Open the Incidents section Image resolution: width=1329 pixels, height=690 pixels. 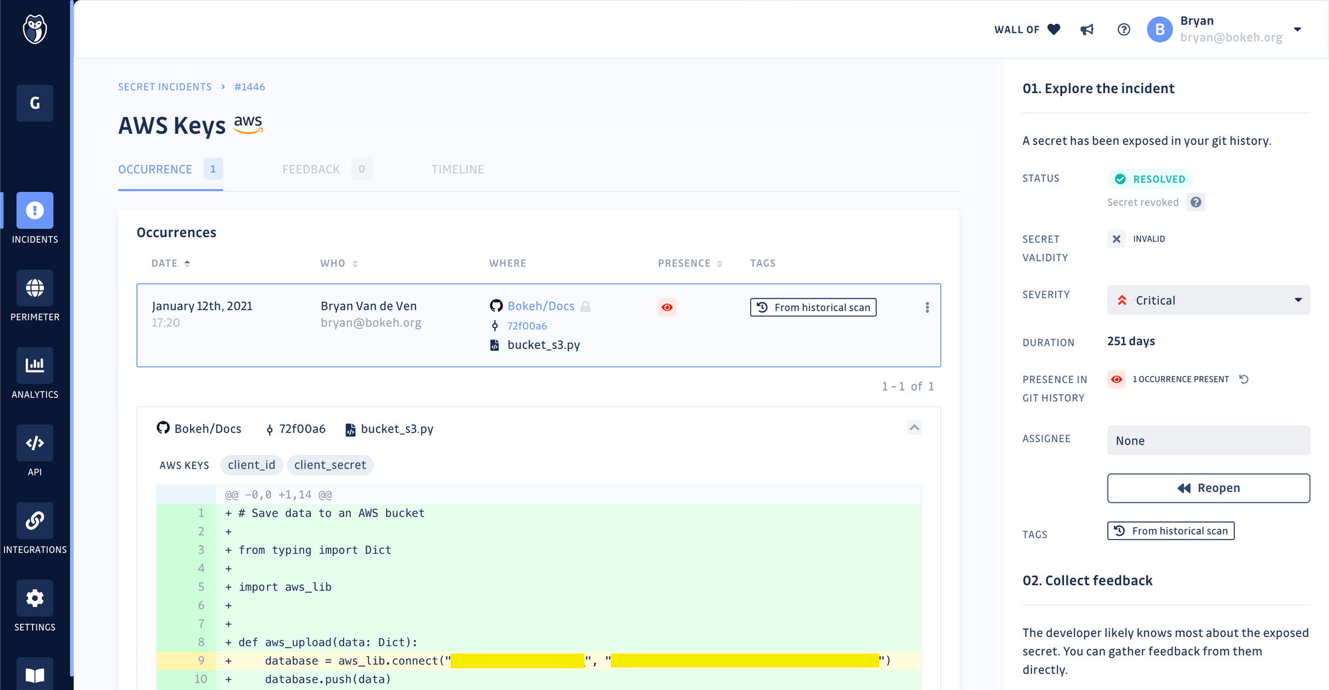pyautogui.click(x=35, y=219)
